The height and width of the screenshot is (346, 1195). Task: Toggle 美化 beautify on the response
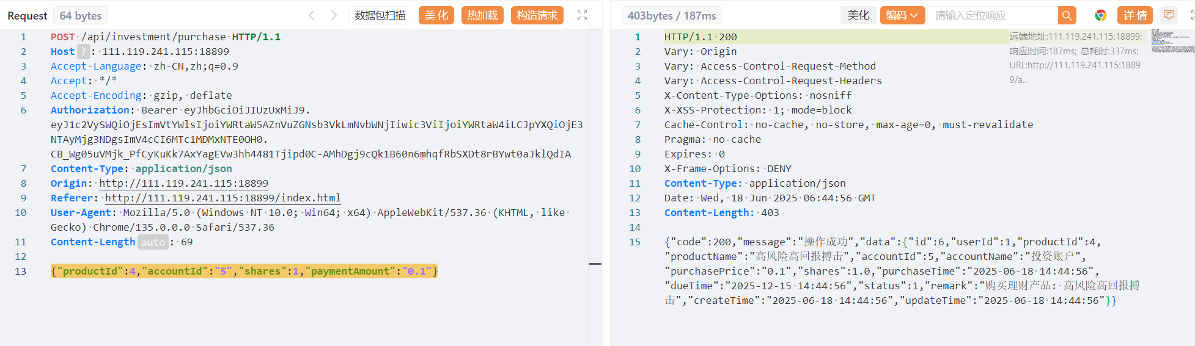858,15
